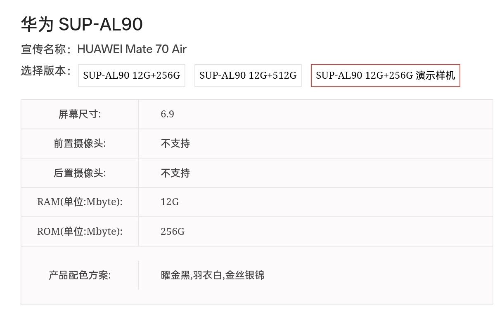The image size is (502, 323).
Task: Click the 6.9 screen size value
Action: click(x=167, y=114)
